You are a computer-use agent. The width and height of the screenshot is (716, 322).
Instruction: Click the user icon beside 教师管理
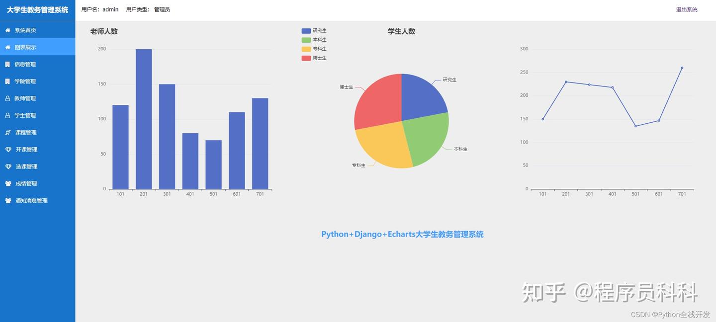tap(7, 98)
